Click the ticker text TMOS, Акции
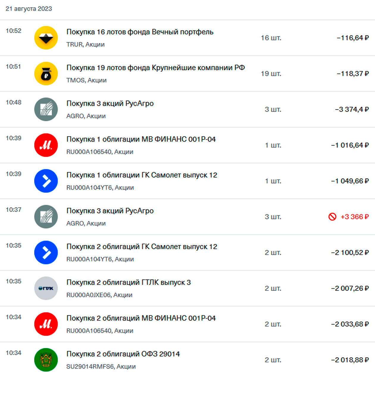This screenshot has width=375, height=402. tap(86, 80)
